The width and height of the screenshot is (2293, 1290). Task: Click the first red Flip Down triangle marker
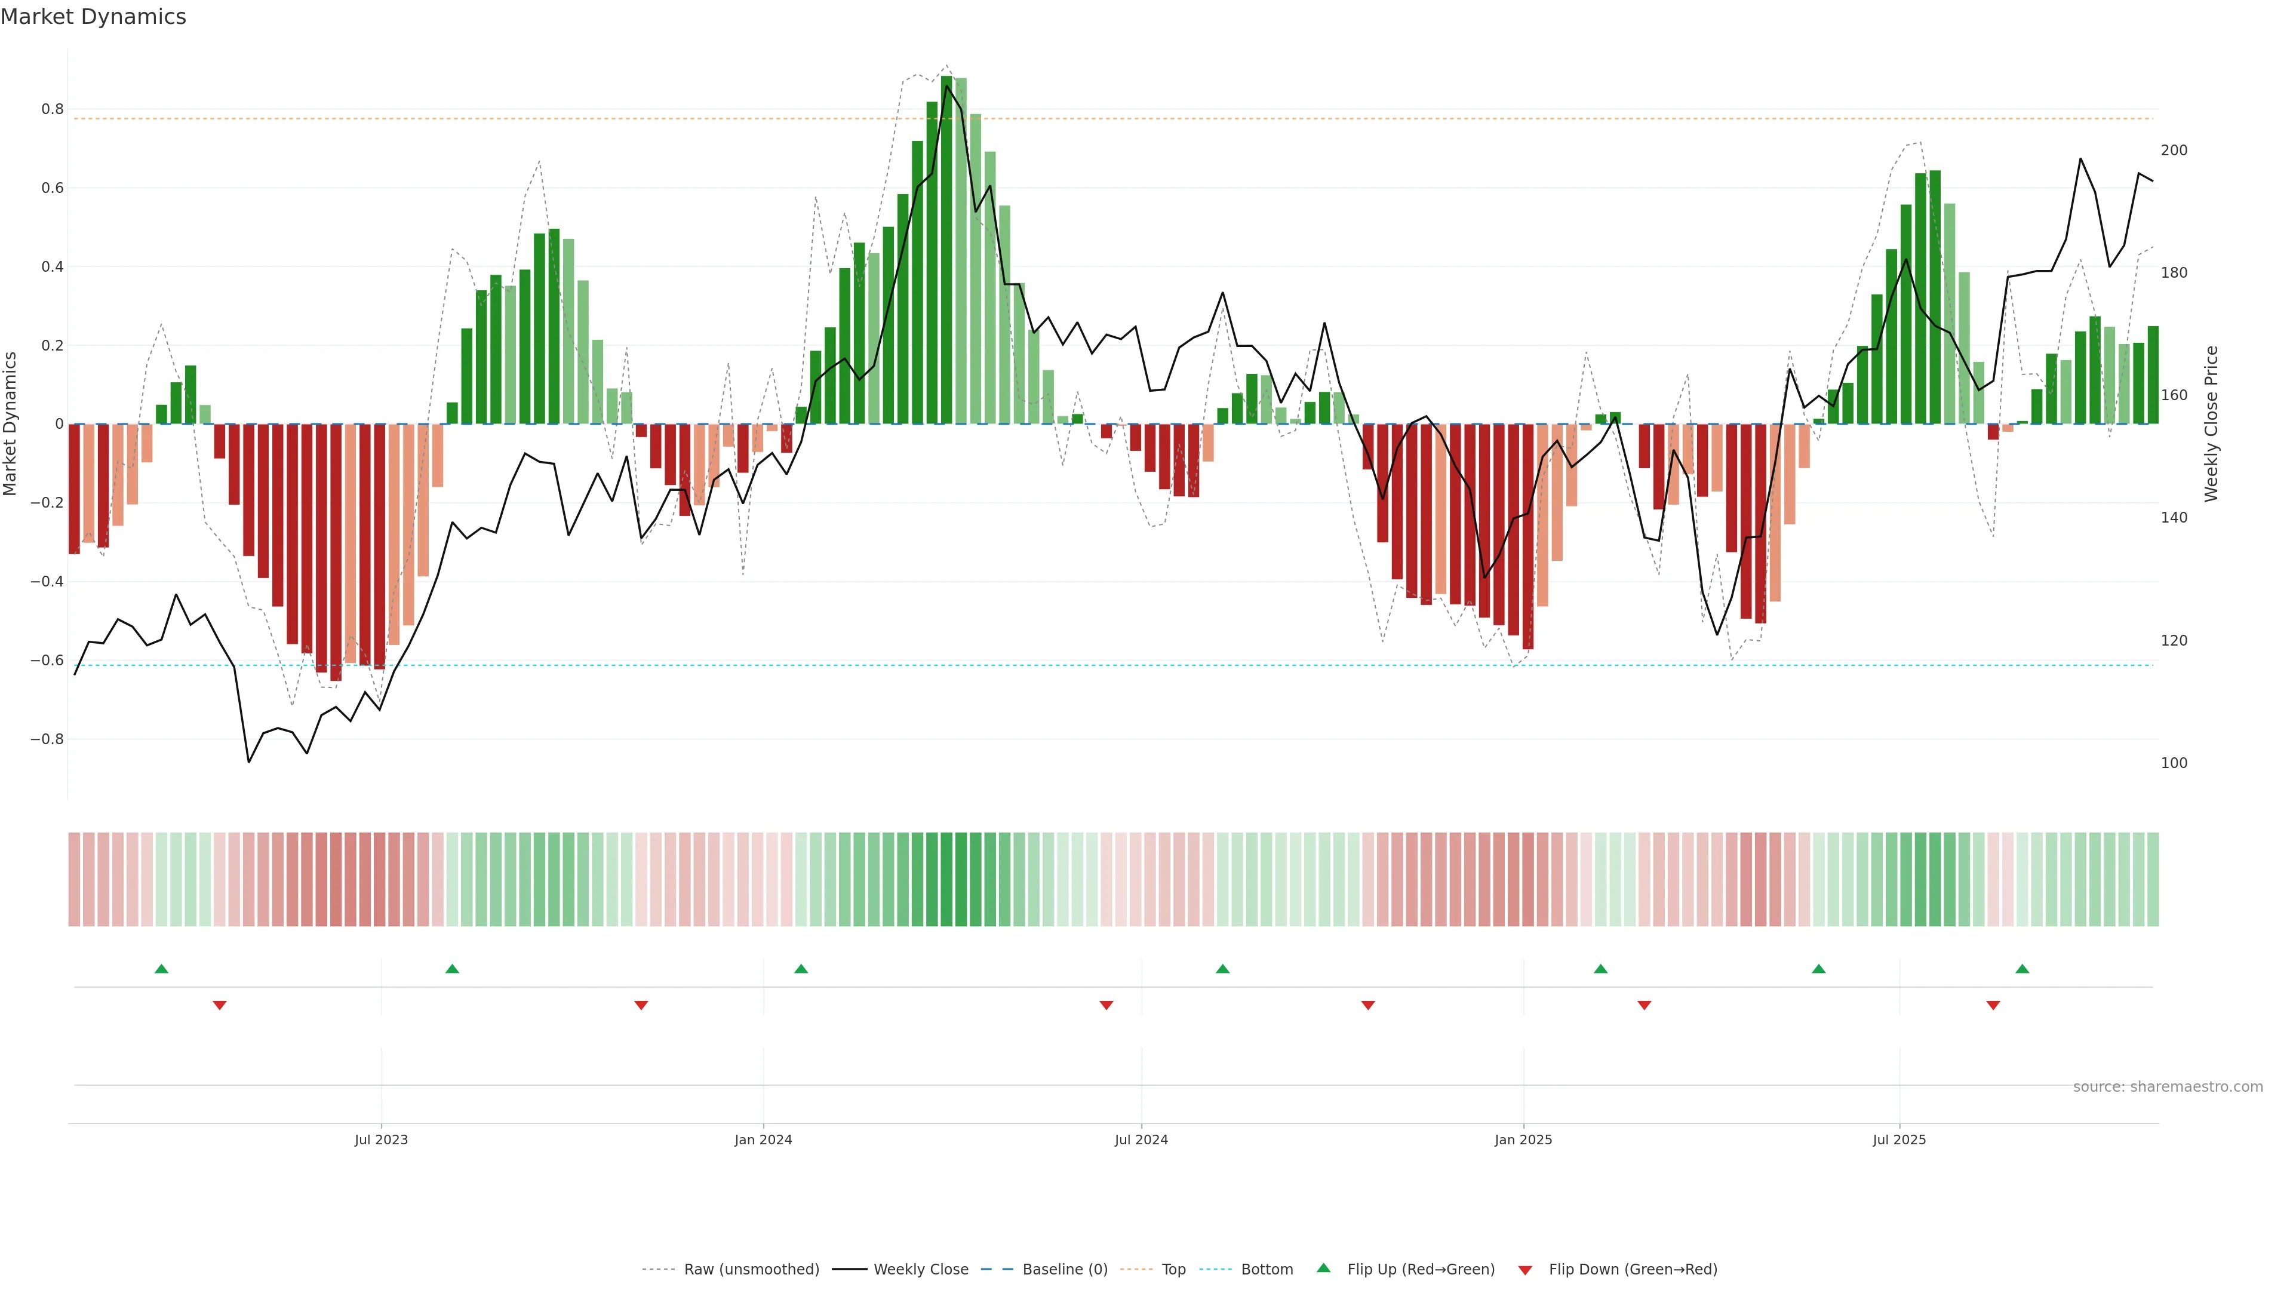pos(220,1005)
